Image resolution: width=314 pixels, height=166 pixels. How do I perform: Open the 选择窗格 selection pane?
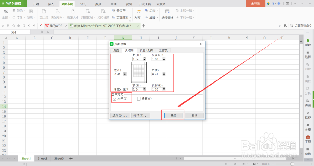tap(167, 14)
